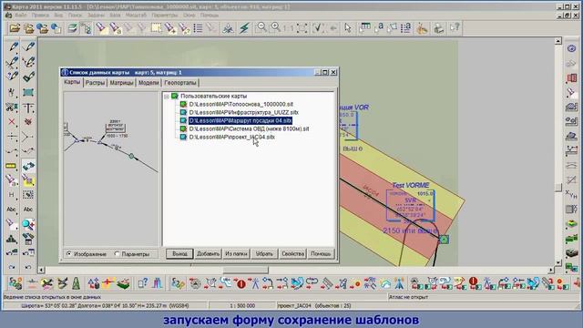Screen dimensions: 583x328
Task: Click the horizontal scrollbar thumb under map
Action: point(245,270)
